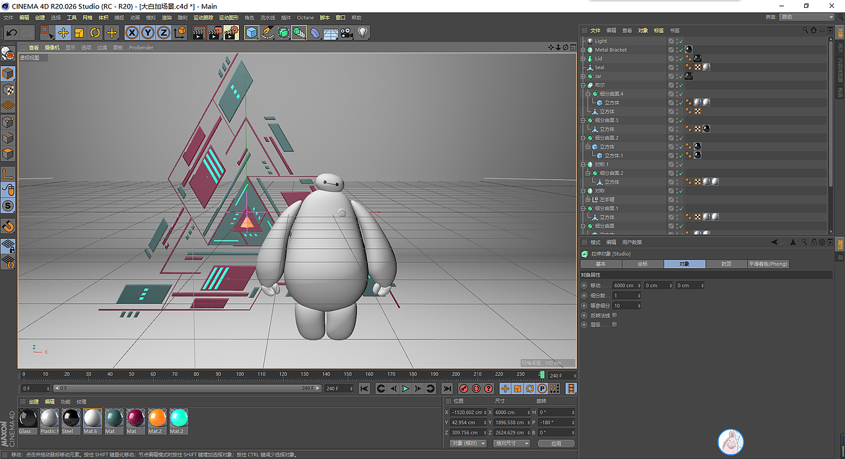Expand the Metal Bracket object hierarchy
Image resolution: width=845 pixels, height=459 pixels.
pyautogui.click(x=583, y=50)
